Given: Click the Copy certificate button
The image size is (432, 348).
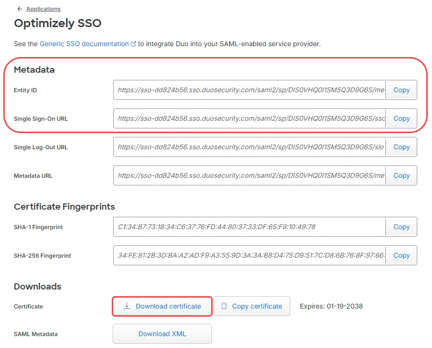Looking at the screenshot, I should tap(252, 306).
